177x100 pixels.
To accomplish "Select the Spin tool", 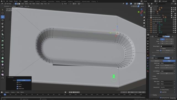I will pyautogui.click(x=2, y=61).
